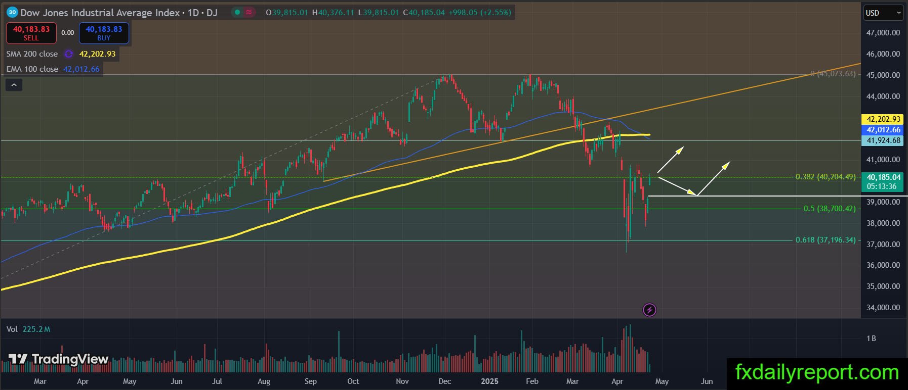Click the low price L39,815.01
Viewport: 908px width, 390px height.
tap(378, 13)
